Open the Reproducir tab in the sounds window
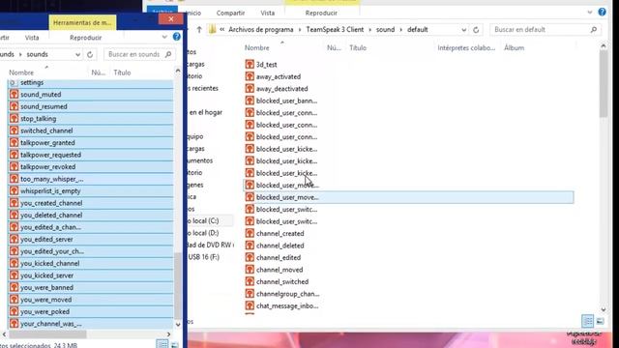 coord(86,38)
